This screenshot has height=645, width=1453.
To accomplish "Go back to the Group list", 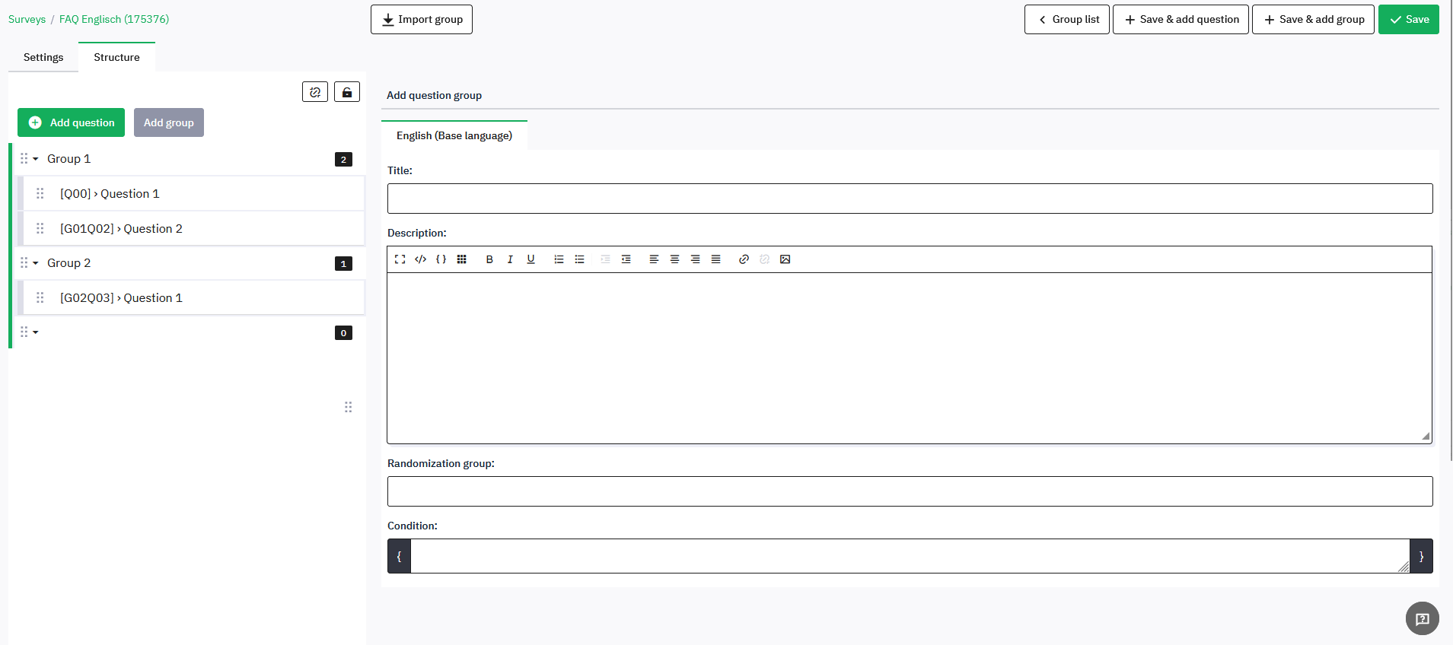I will (x=1067, y=19).
